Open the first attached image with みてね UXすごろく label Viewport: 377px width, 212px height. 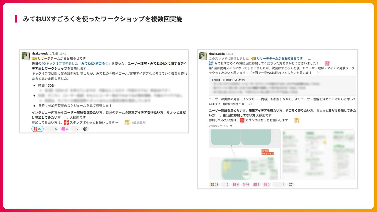coord(245,154)
